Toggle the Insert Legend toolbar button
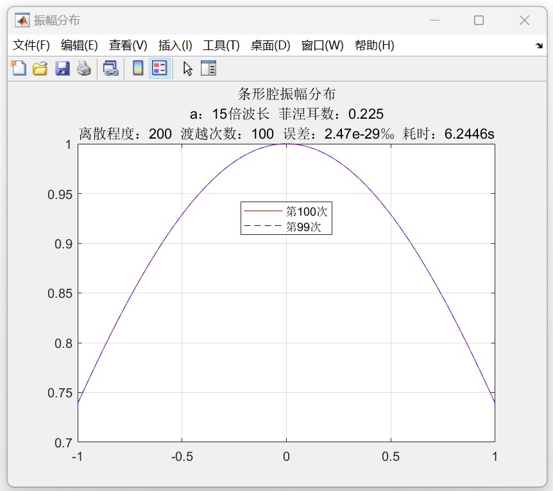Screen dimensions: 553x491 pos(160,68)
